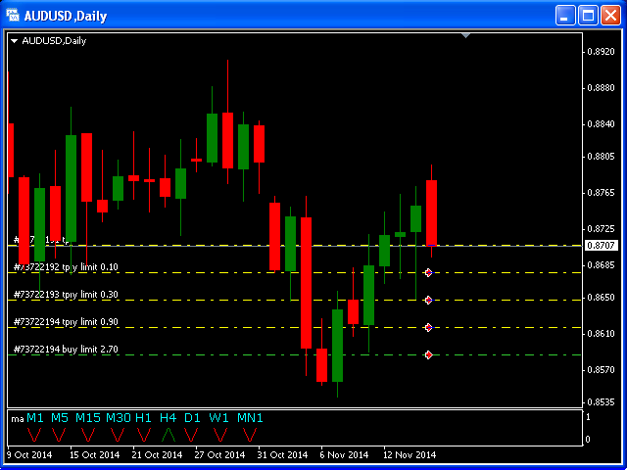Click the 0.8535 price axis label
This screenshot has width=627, height=470.
pos(601,402)
